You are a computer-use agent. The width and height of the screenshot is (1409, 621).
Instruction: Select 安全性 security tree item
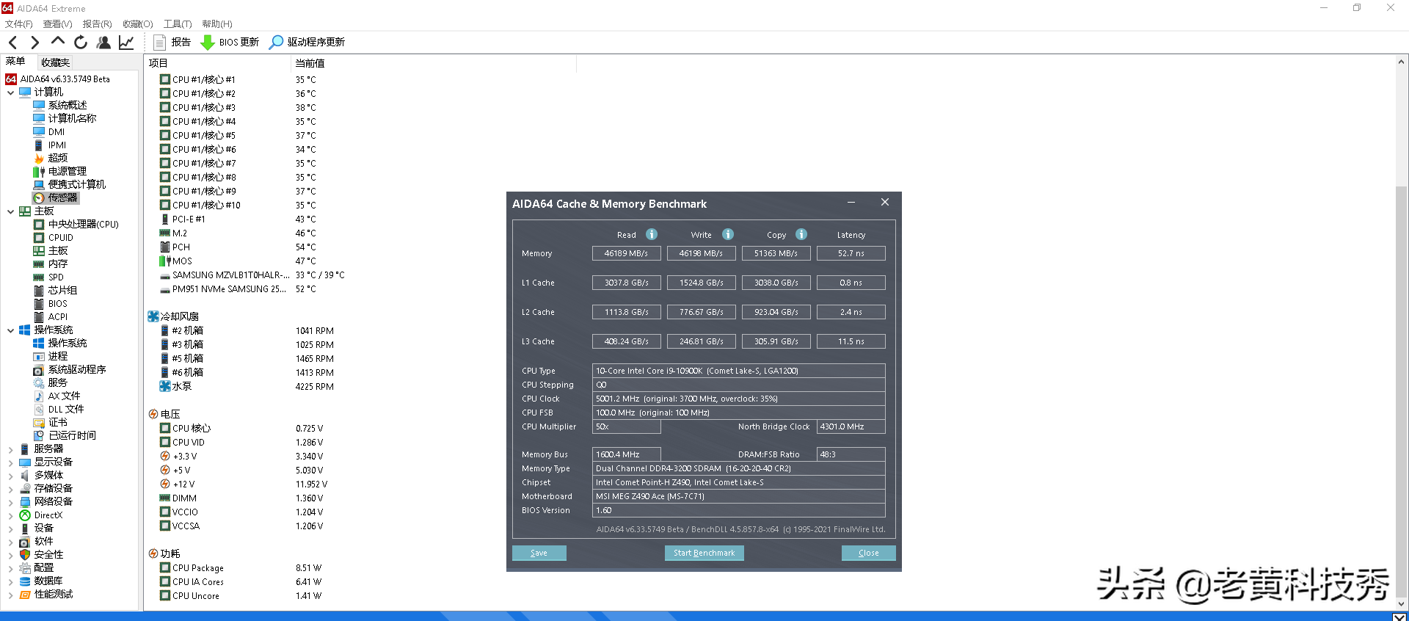41,554
